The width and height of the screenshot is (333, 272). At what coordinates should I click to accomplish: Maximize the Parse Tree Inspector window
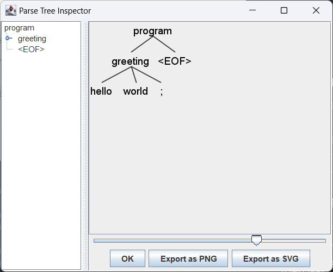point(284,10)
